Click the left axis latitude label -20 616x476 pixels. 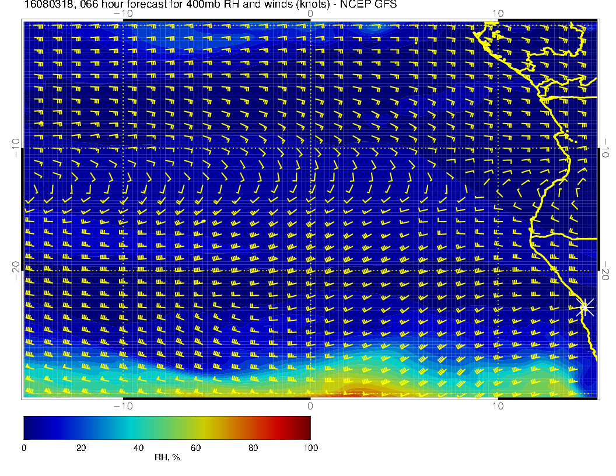(16, 271)
